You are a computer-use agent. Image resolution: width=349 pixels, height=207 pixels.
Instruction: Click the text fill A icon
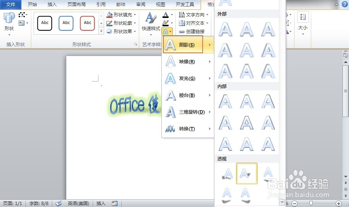pos(166,14)
